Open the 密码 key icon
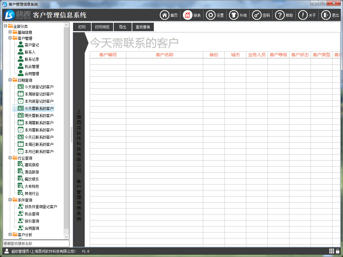This screenshot has width=343, height=257. coord(257,15)
